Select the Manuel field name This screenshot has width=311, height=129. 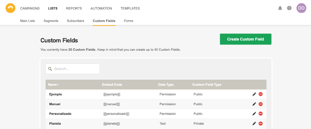pos(55,104)
